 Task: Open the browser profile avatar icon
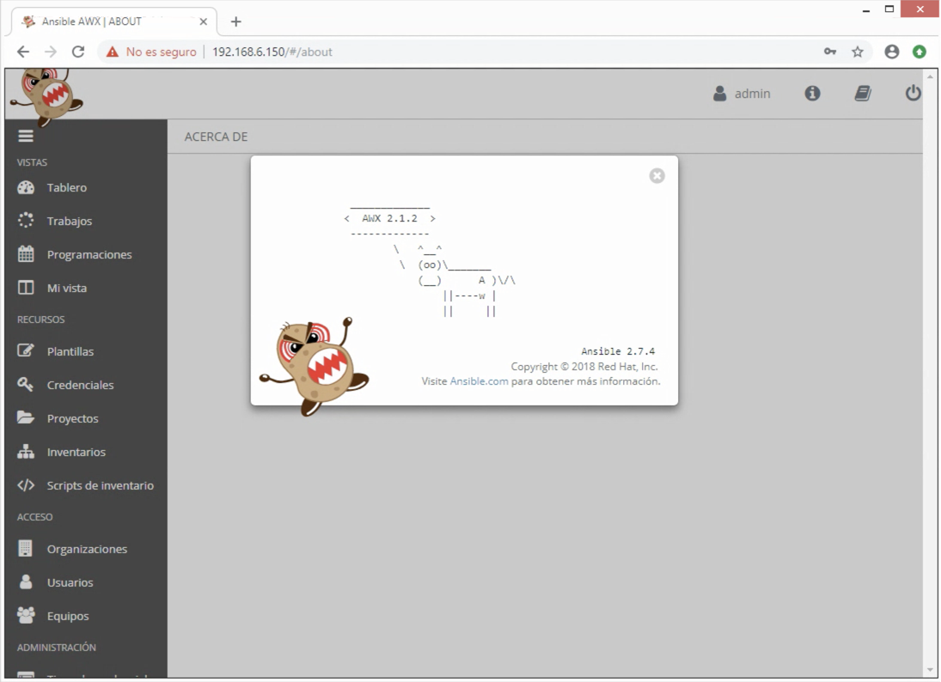[x=892, y=52]
